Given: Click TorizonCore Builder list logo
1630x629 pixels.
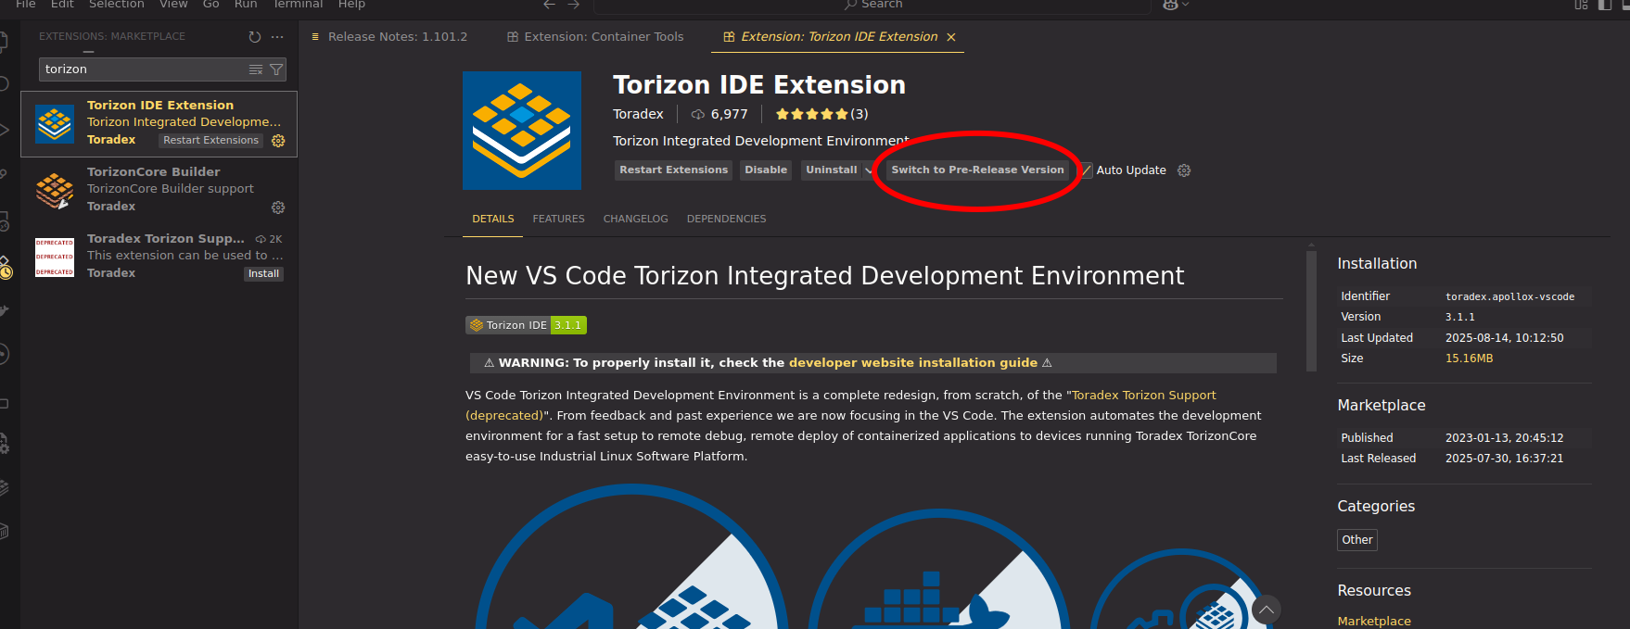Looking at the screenshot, I should [55, 191].
